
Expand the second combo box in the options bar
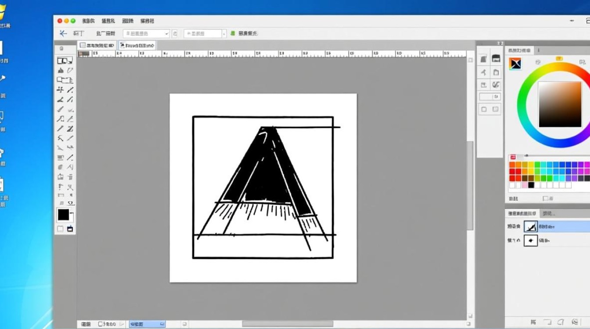[204, 33]
